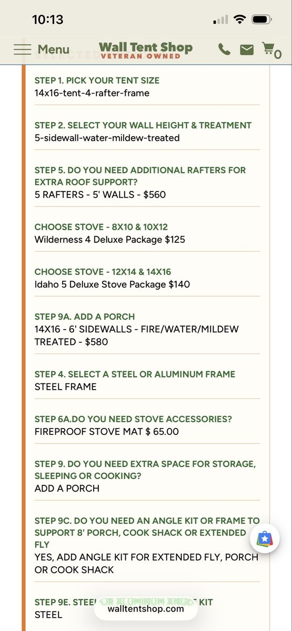
Task: Select Step 1 Pick Your Tent Size heading
Action: click(97, 80)
